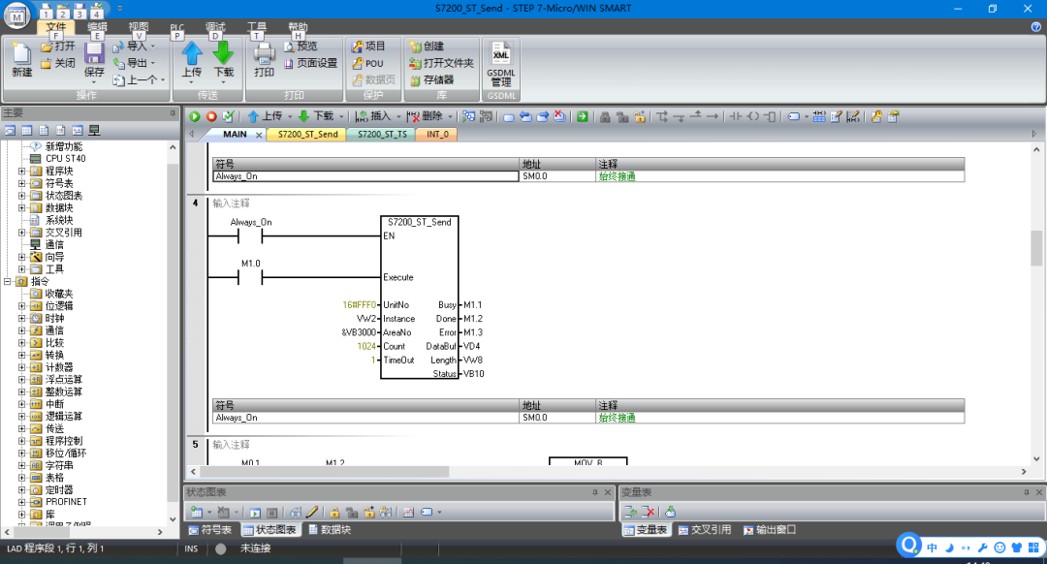Expand the 定时器 instruction folder
Image resolution: width=1047 pixels, height=564 pixels.
pos(22,490)
